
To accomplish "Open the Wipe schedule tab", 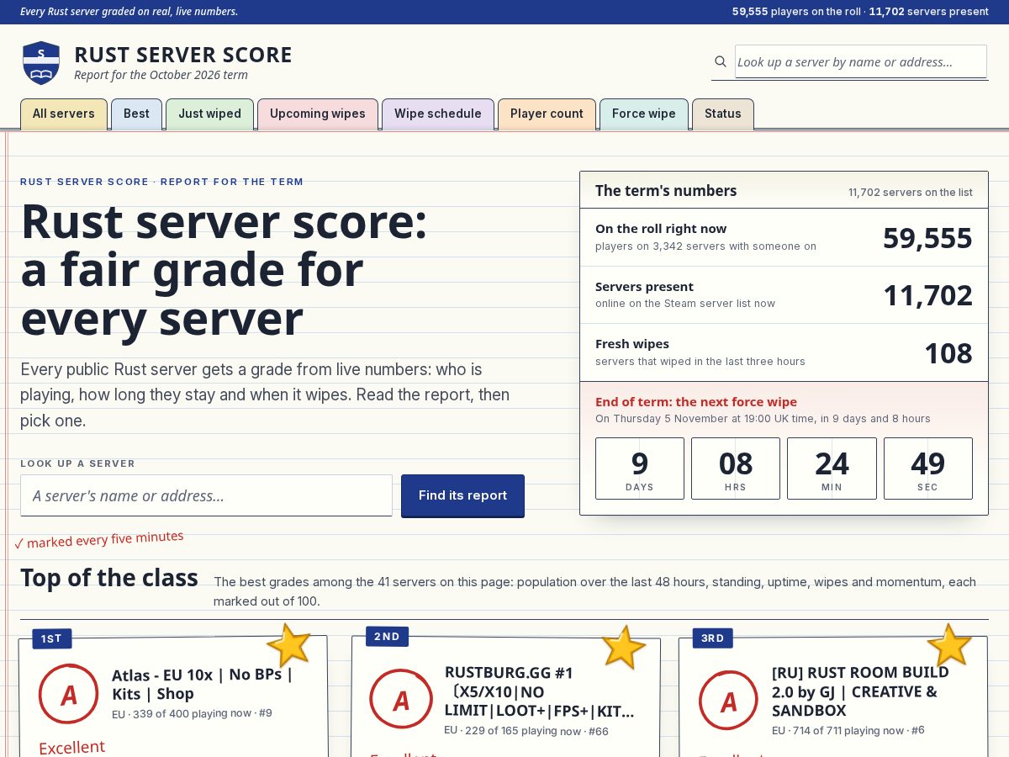I will point(438,114).
